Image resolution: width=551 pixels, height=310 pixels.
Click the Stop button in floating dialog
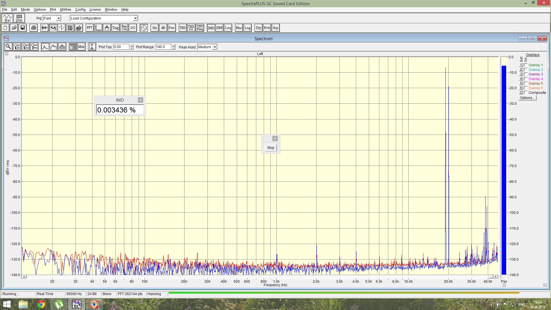click(271, 148)
